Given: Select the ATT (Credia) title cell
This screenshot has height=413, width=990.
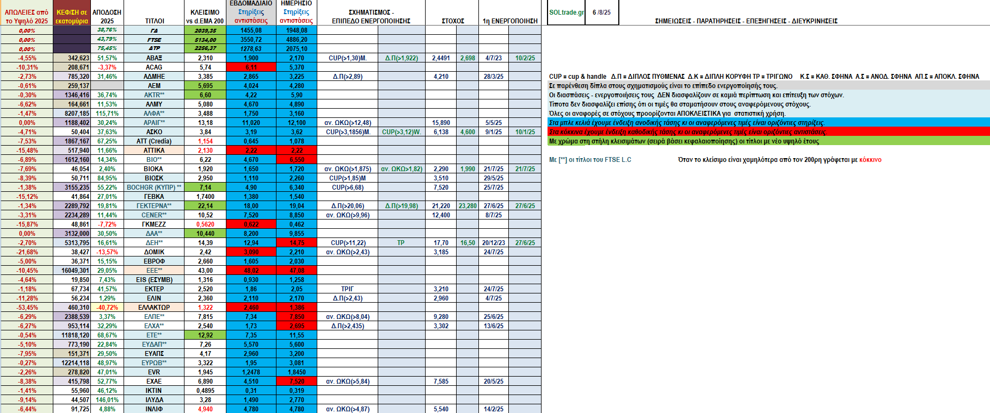Looking at the screenshot, I should coord(154,141).
